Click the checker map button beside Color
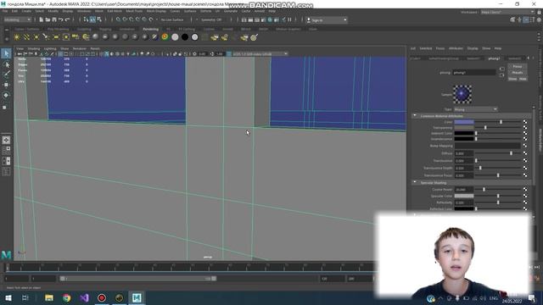The height and width of the screenshot is (305, 543). tap(525, 122)
